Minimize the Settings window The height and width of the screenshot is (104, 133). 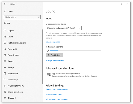click(x=115, y=4)
